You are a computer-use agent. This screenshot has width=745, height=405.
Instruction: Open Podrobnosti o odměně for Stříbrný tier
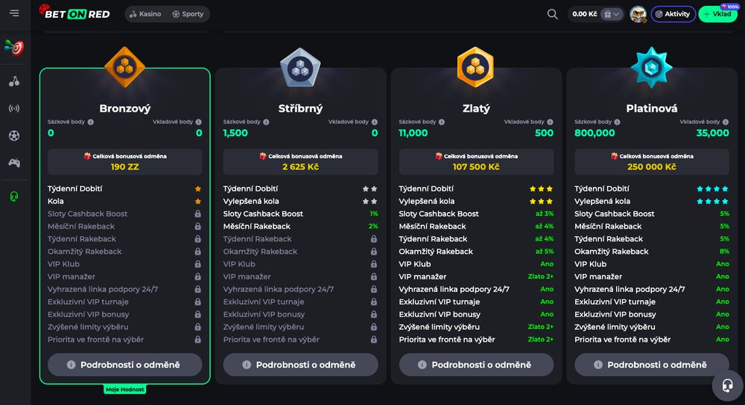coord(300,365)
